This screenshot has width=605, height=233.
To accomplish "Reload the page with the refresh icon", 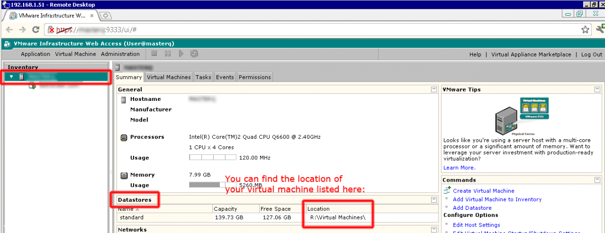I will coord(36,30).
